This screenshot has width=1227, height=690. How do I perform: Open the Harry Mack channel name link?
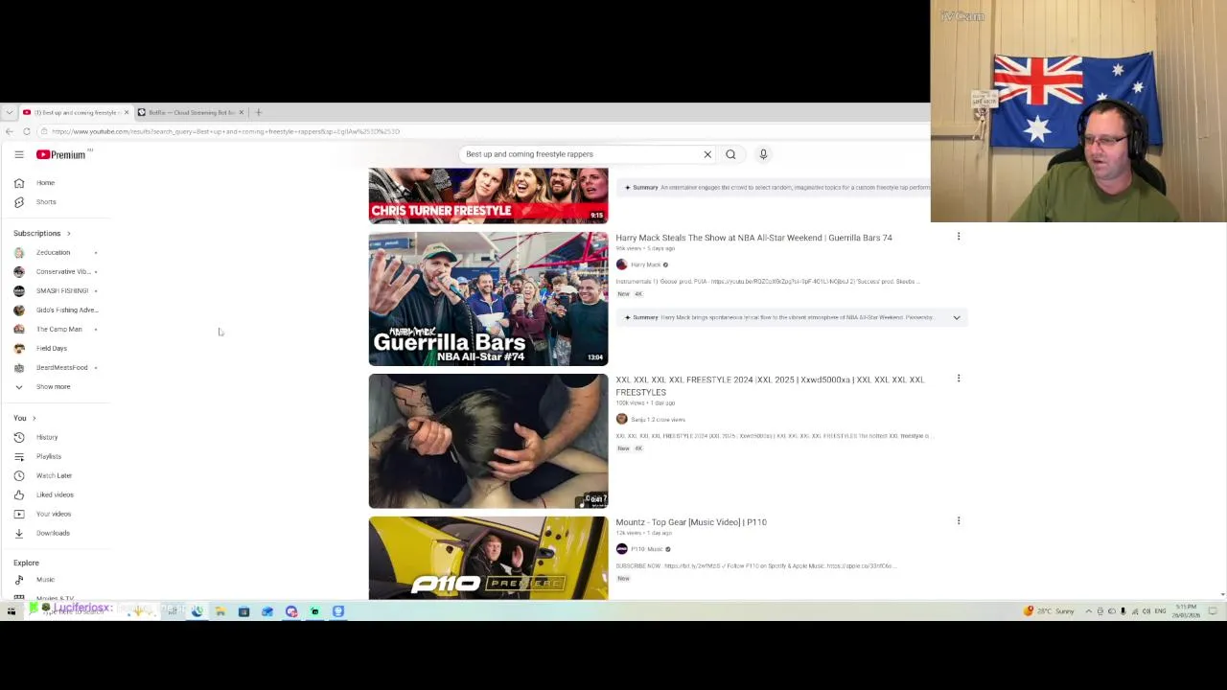(645, 264)
